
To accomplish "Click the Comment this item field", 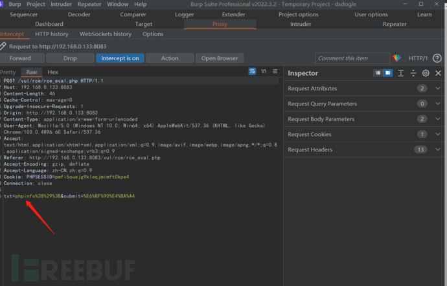I will pos(352,58).
